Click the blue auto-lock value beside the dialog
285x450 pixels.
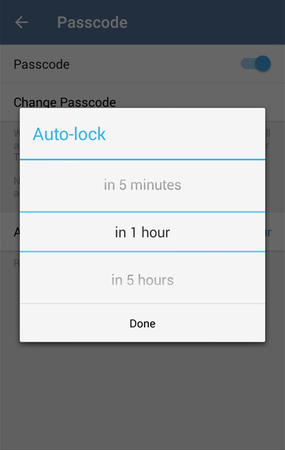[x=268, y=232]
